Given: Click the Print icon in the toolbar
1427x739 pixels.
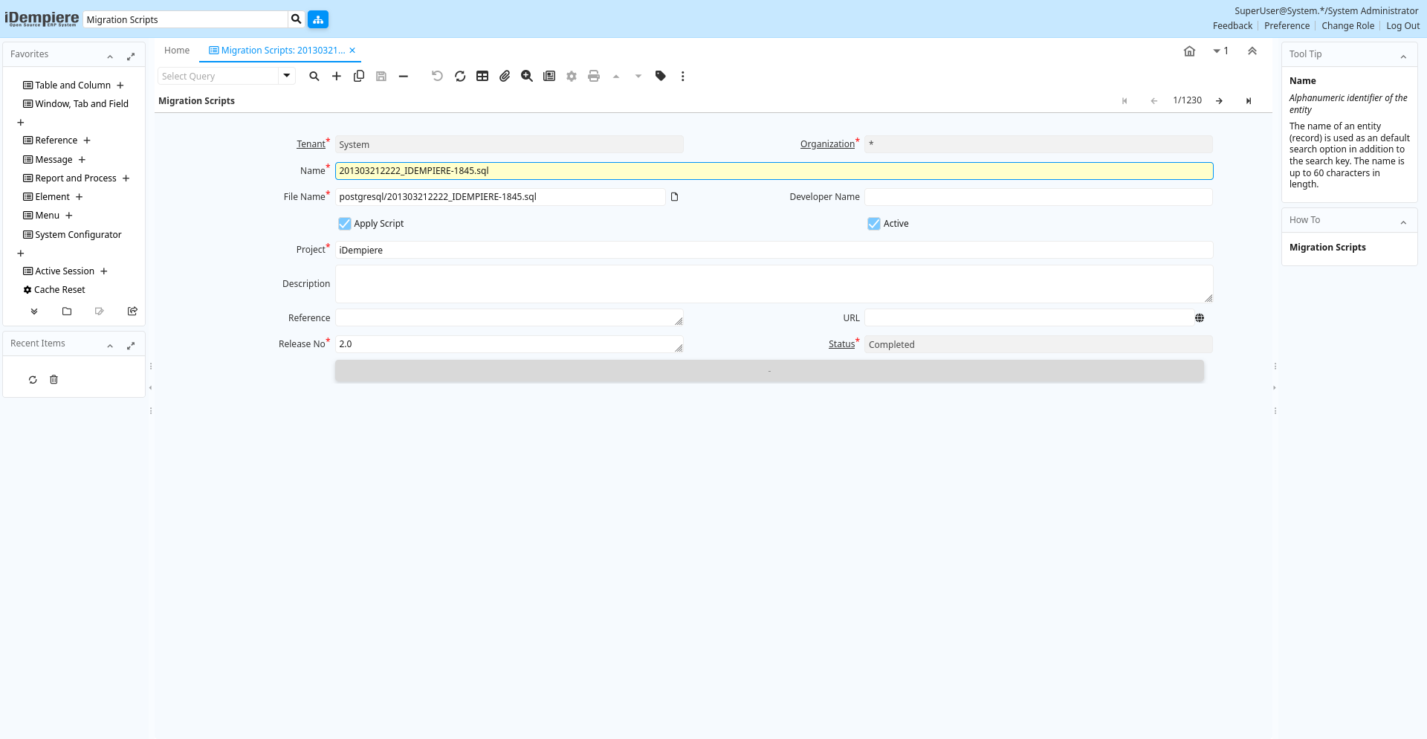Looking at the screenshot, I should click(594, 76).
